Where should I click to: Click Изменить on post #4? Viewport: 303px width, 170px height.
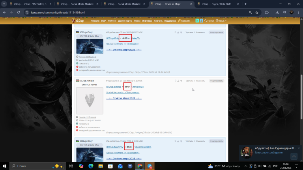click(x=200, y=141)
